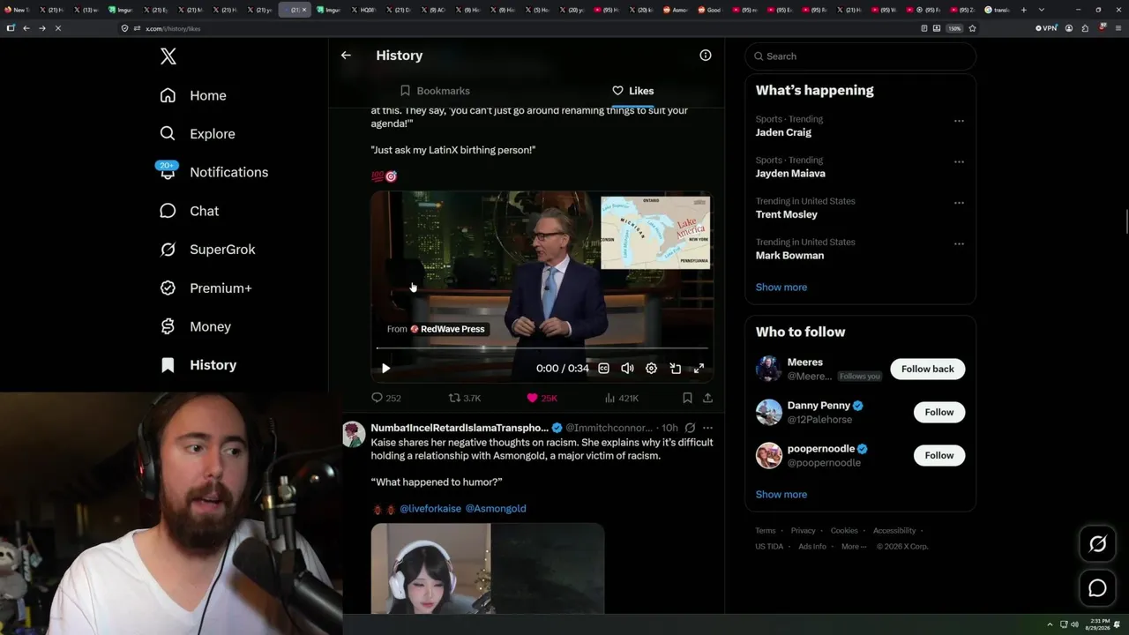Open the Cookies footer link
The width and height of the screenshot is (1129, 635).
(x=844, y=531)
